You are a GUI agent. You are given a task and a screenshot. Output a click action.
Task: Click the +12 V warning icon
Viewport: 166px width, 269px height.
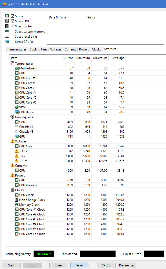click(17, 161)
